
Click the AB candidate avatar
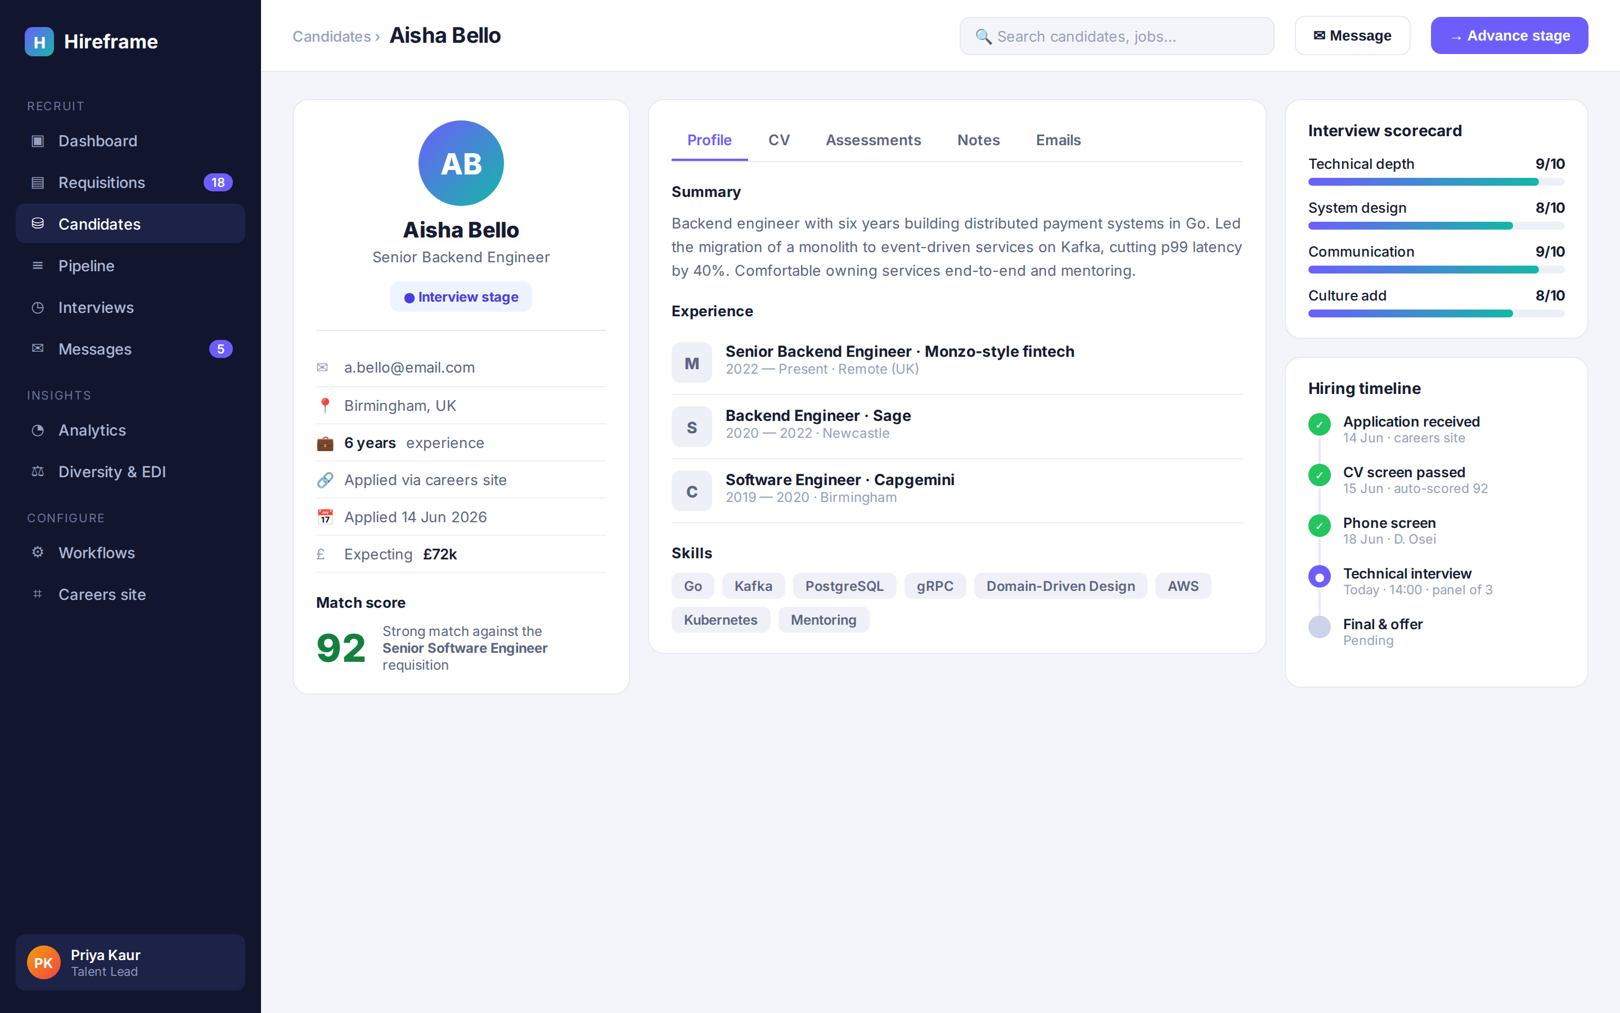click(x=461, y=163)
